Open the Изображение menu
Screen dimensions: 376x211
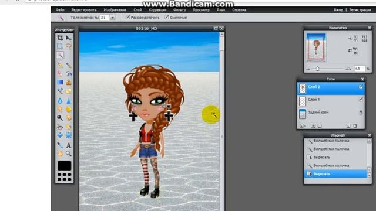pyautogui.click(x=115, y=10)
